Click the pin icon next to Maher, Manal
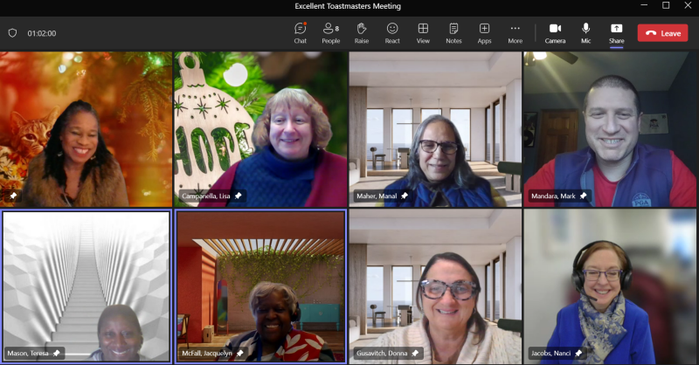Image resolution: width=699 pixels, height=365 pixels. pos(405,196)
